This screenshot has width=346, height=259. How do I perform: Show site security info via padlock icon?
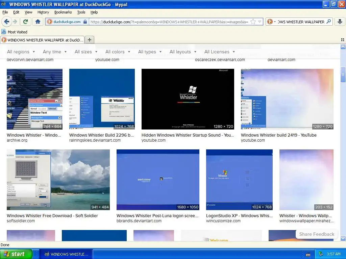coord(85,22)
